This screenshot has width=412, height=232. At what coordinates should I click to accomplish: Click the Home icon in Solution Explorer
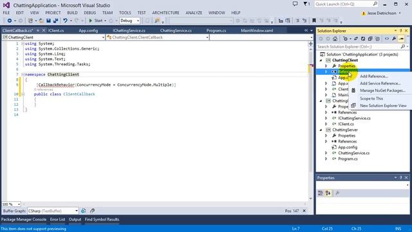click(x=335, y=39)
